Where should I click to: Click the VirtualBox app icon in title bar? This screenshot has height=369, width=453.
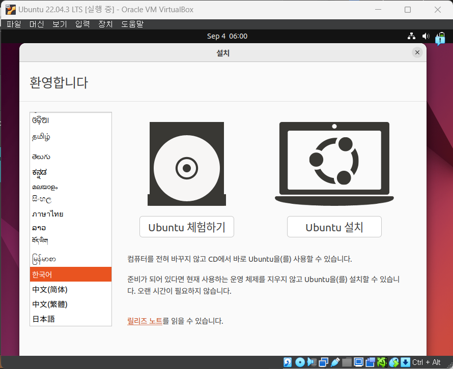[x=10, y=10]
